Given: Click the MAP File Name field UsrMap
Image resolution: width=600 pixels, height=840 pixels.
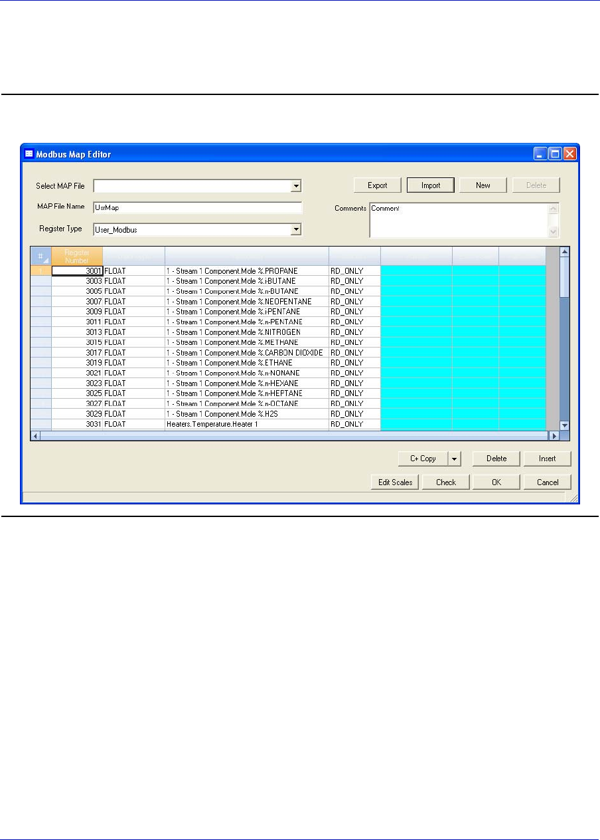Looking at the screenshot, I should pyautogui.click(x=198, y=207).
